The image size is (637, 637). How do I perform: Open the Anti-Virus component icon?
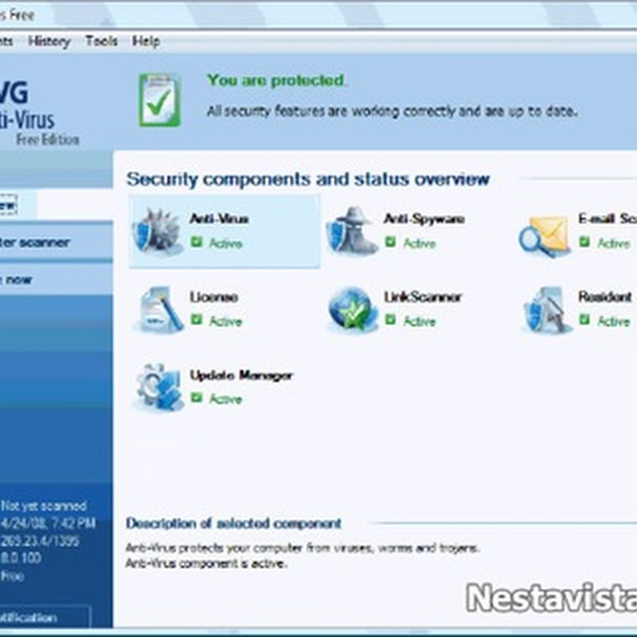157,231
